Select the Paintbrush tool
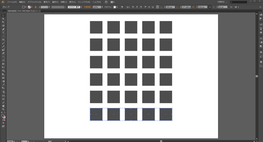This screenshot has height=142, width=263. pyautogui.click(x=3, y=43)
